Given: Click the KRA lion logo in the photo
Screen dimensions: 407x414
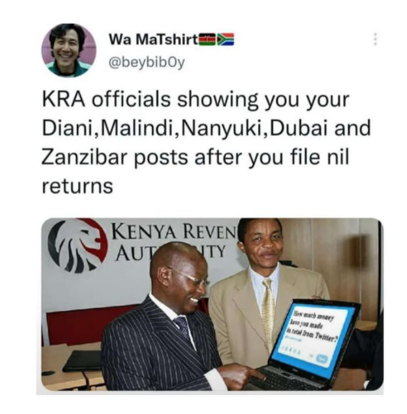Looking at the screenshot, I should tap(78, 245).
